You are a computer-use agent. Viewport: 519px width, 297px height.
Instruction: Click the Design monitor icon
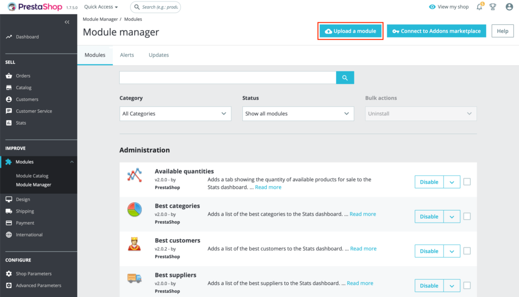(9, 199)
